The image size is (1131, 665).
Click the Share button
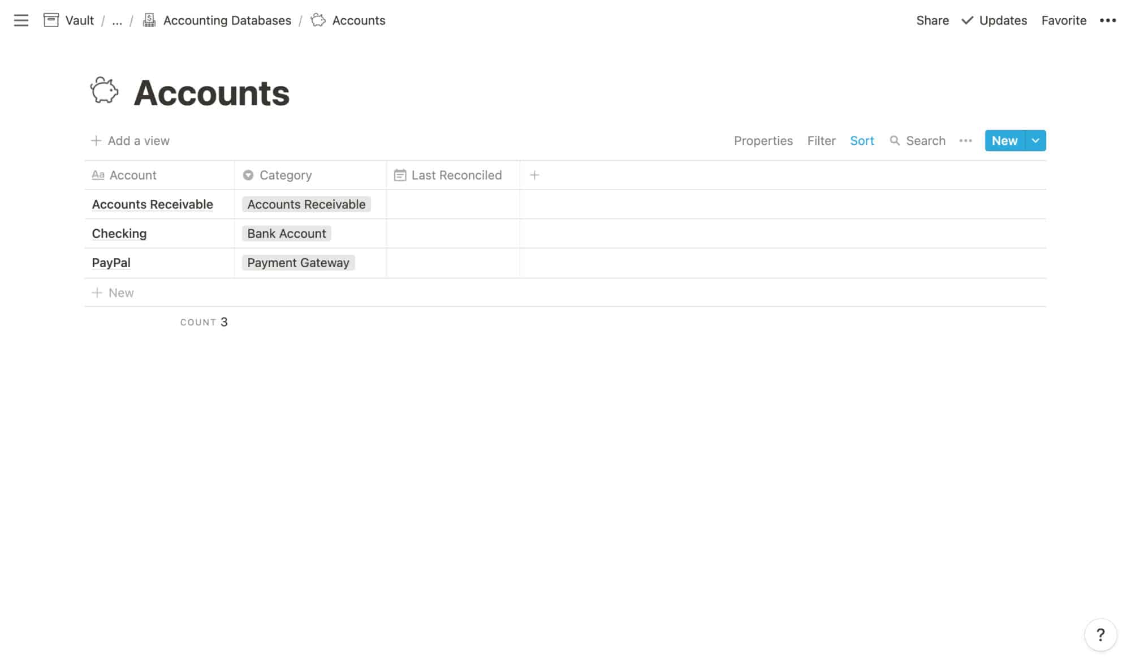(932, 20)
